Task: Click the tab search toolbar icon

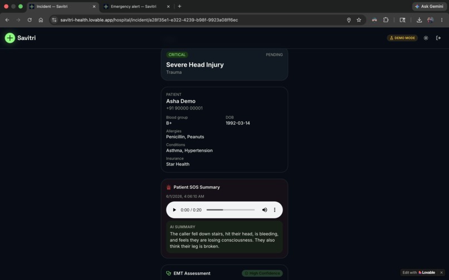Action: [x=402, y=20]
